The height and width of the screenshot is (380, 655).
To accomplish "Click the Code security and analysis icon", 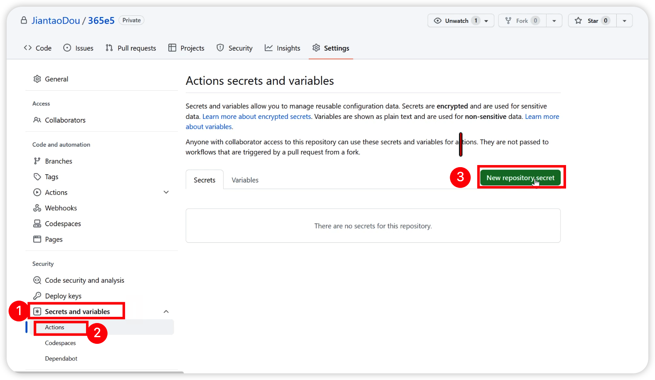I will [37, 280].
